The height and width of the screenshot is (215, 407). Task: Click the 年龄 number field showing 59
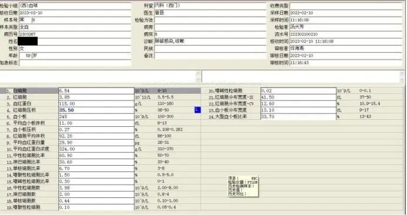(x=25, y=55)
